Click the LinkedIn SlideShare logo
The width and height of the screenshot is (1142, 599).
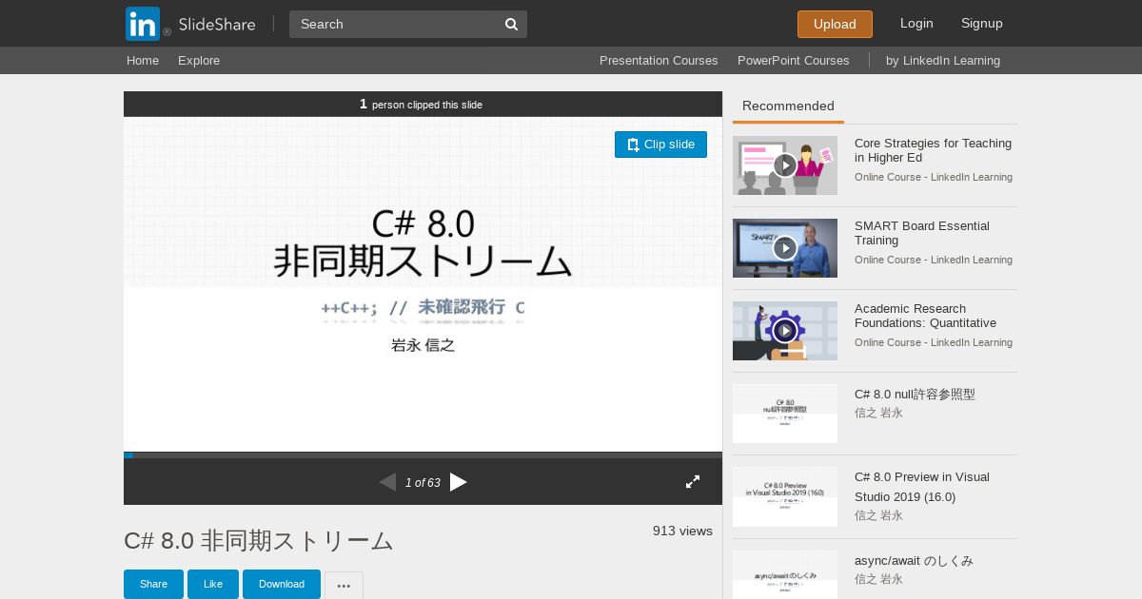(190, 24)
